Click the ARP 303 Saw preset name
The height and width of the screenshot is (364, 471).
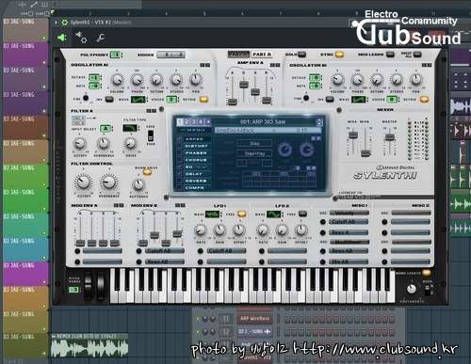pos(263,121)
